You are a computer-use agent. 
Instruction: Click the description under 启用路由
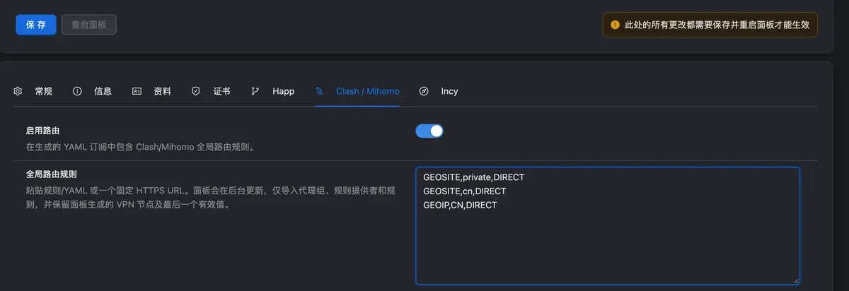tap(140, 148)
